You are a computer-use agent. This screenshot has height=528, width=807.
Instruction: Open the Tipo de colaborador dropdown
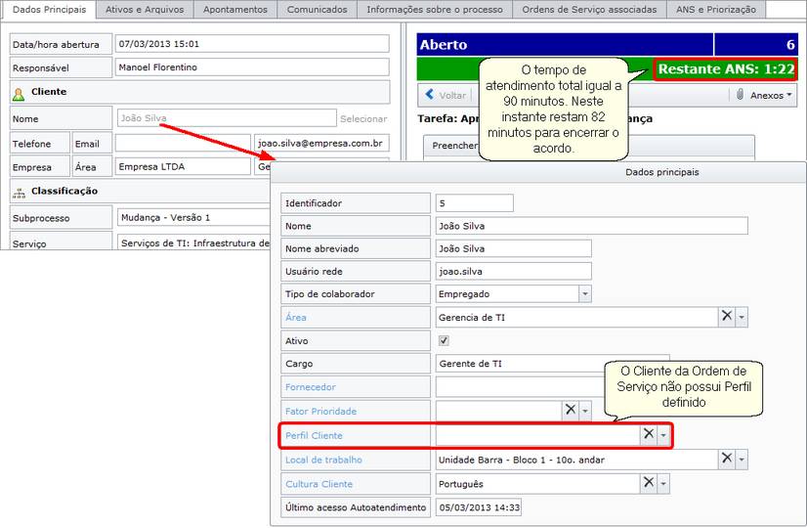584,293
